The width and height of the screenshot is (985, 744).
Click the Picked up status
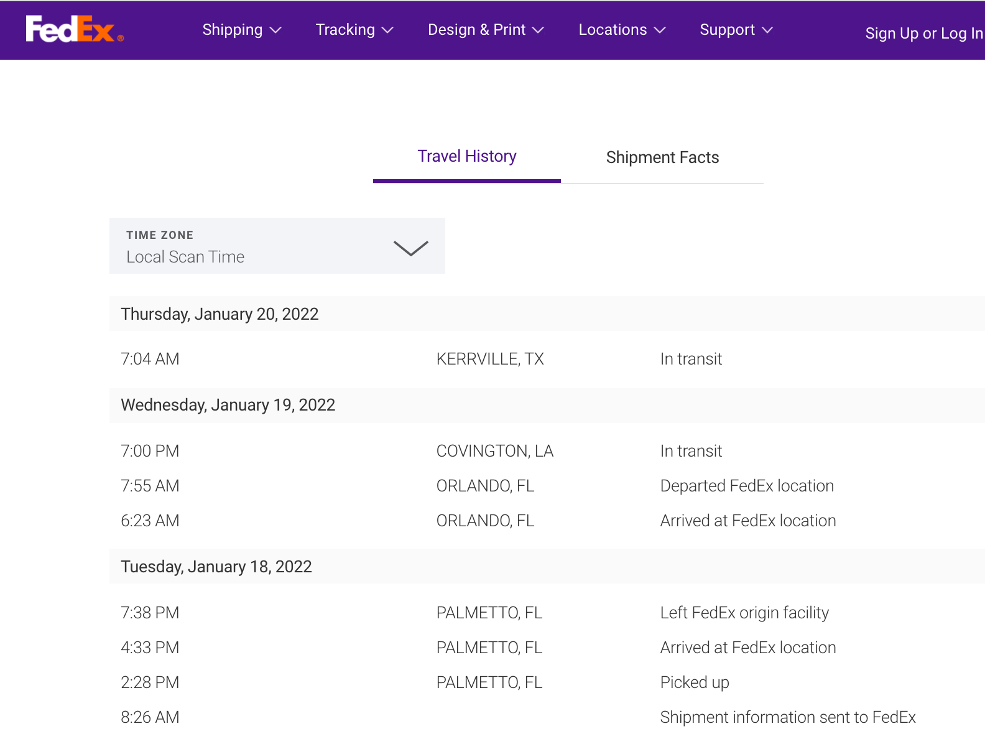coord(695,682)
